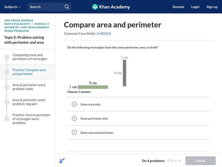Click the star icon for Compare area practice
222x167 pixels.
click(6, 72)
